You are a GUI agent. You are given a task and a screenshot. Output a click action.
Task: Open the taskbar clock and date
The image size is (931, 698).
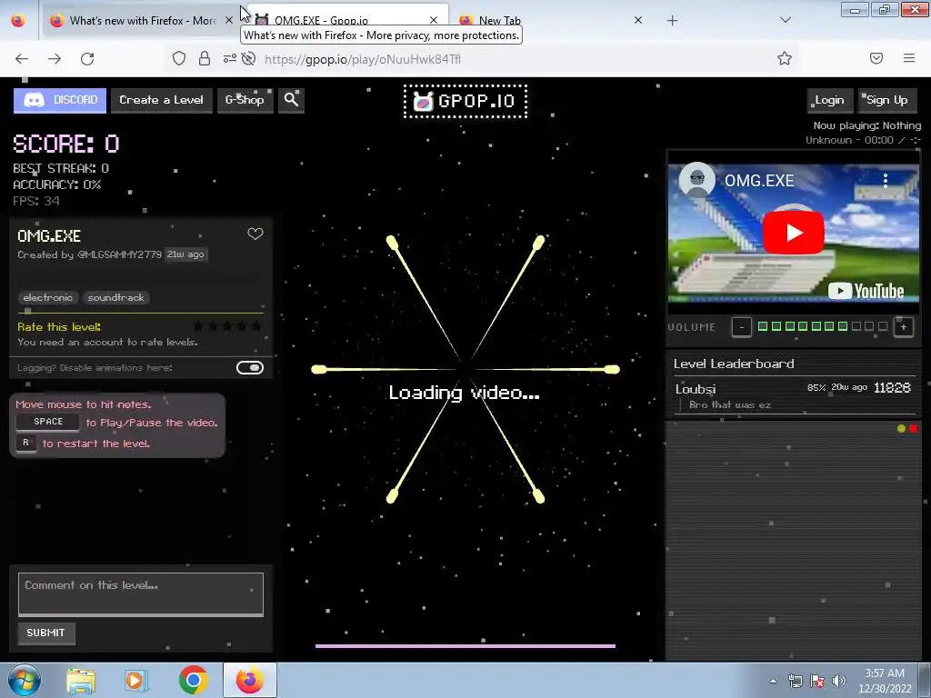[885, 681]
